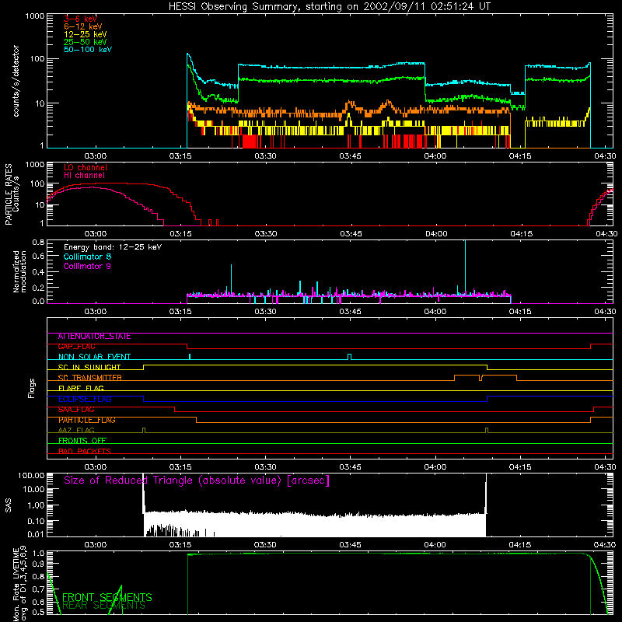Click the REAR SEGMENTS legend label

click(x=104, y=606)
